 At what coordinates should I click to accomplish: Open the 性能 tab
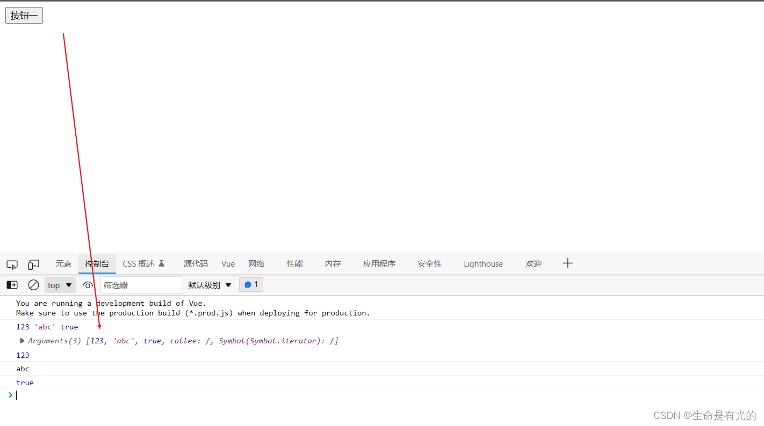point(294,264)
